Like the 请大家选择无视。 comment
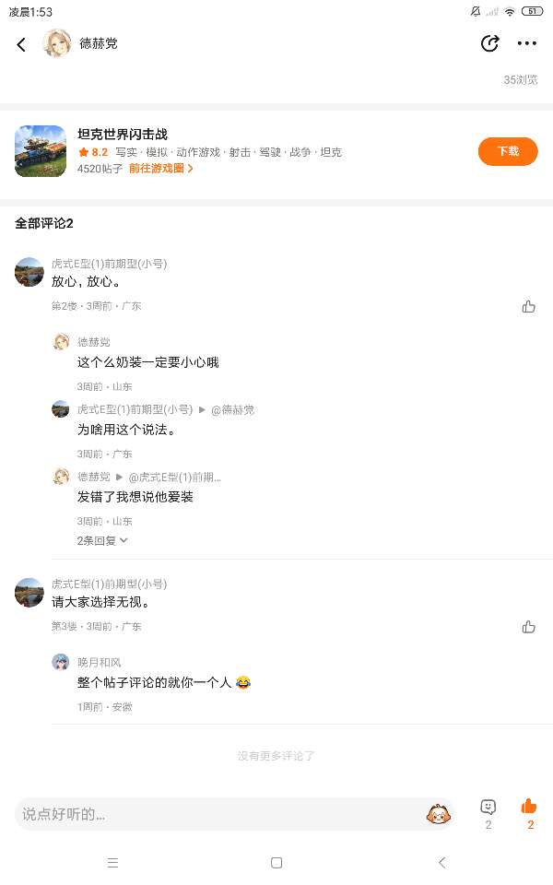553x885 pixels. click(x=528, y=627)
